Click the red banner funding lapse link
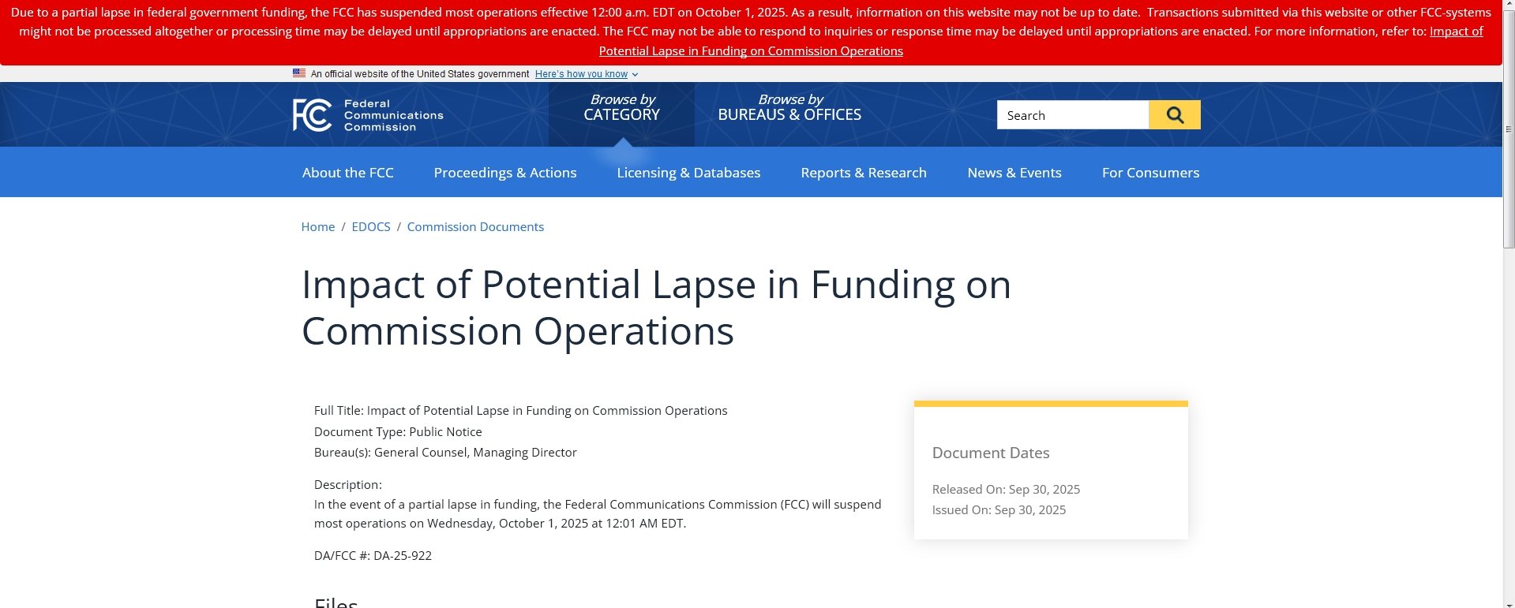The height and width of the screenshot is (608, 1515). (x=750, y=51)
